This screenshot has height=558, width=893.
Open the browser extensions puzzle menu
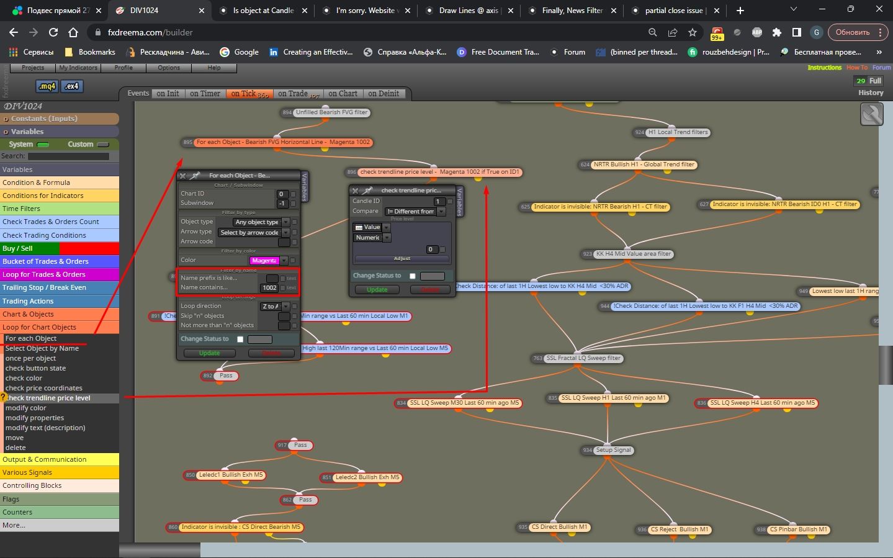pyautogui.click(x=777, y=32)
